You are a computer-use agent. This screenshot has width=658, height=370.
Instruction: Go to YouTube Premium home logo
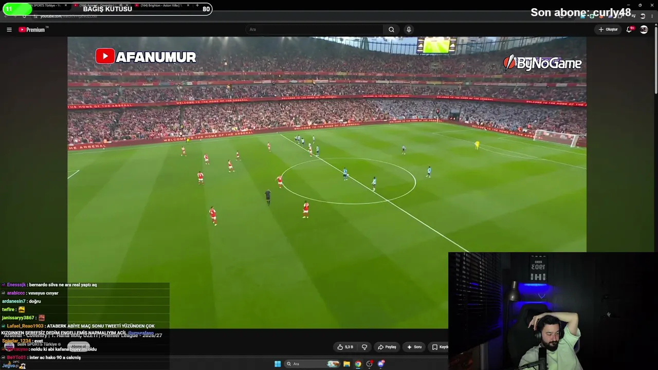coord(32,30)
